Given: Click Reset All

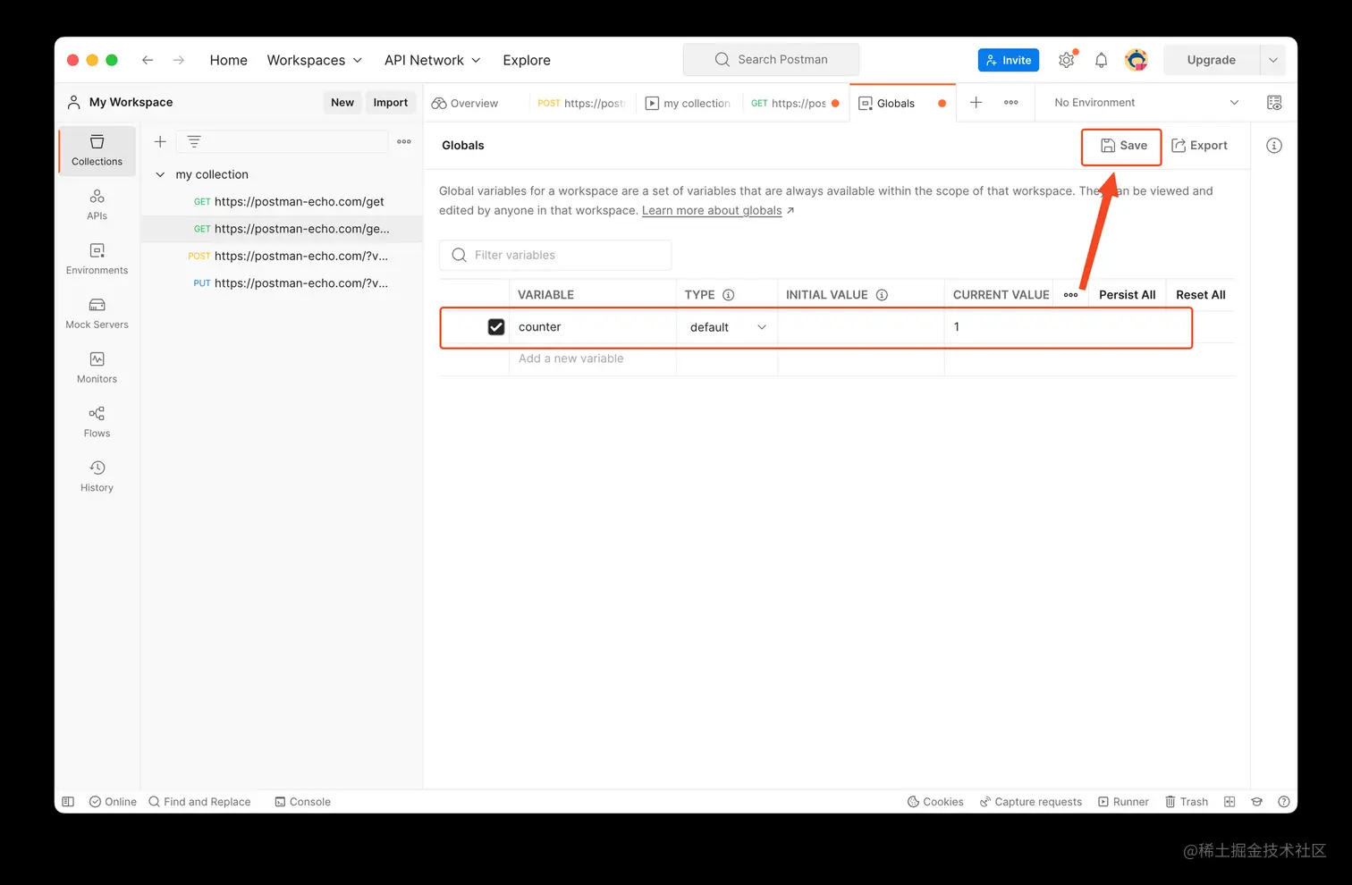Looking at the screenshot, I should [1200, 295].
